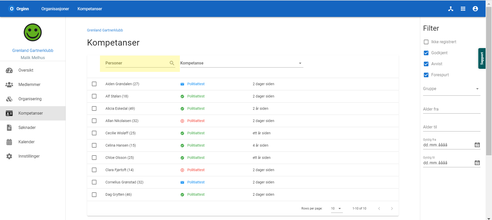Image resolution: width=492 pixels, height=220 pixels.
Task: Click approved check icon for Alf Stølan
Action: 182,96
